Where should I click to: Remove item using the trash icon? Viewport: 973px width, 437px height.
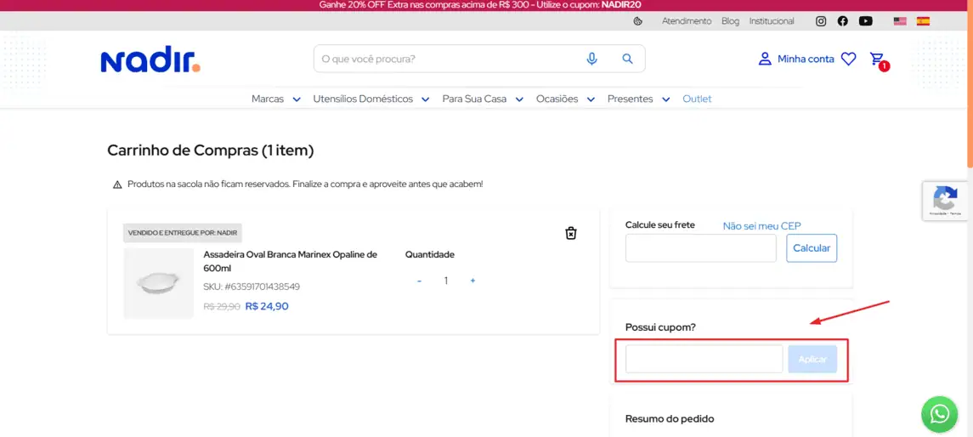571,233
